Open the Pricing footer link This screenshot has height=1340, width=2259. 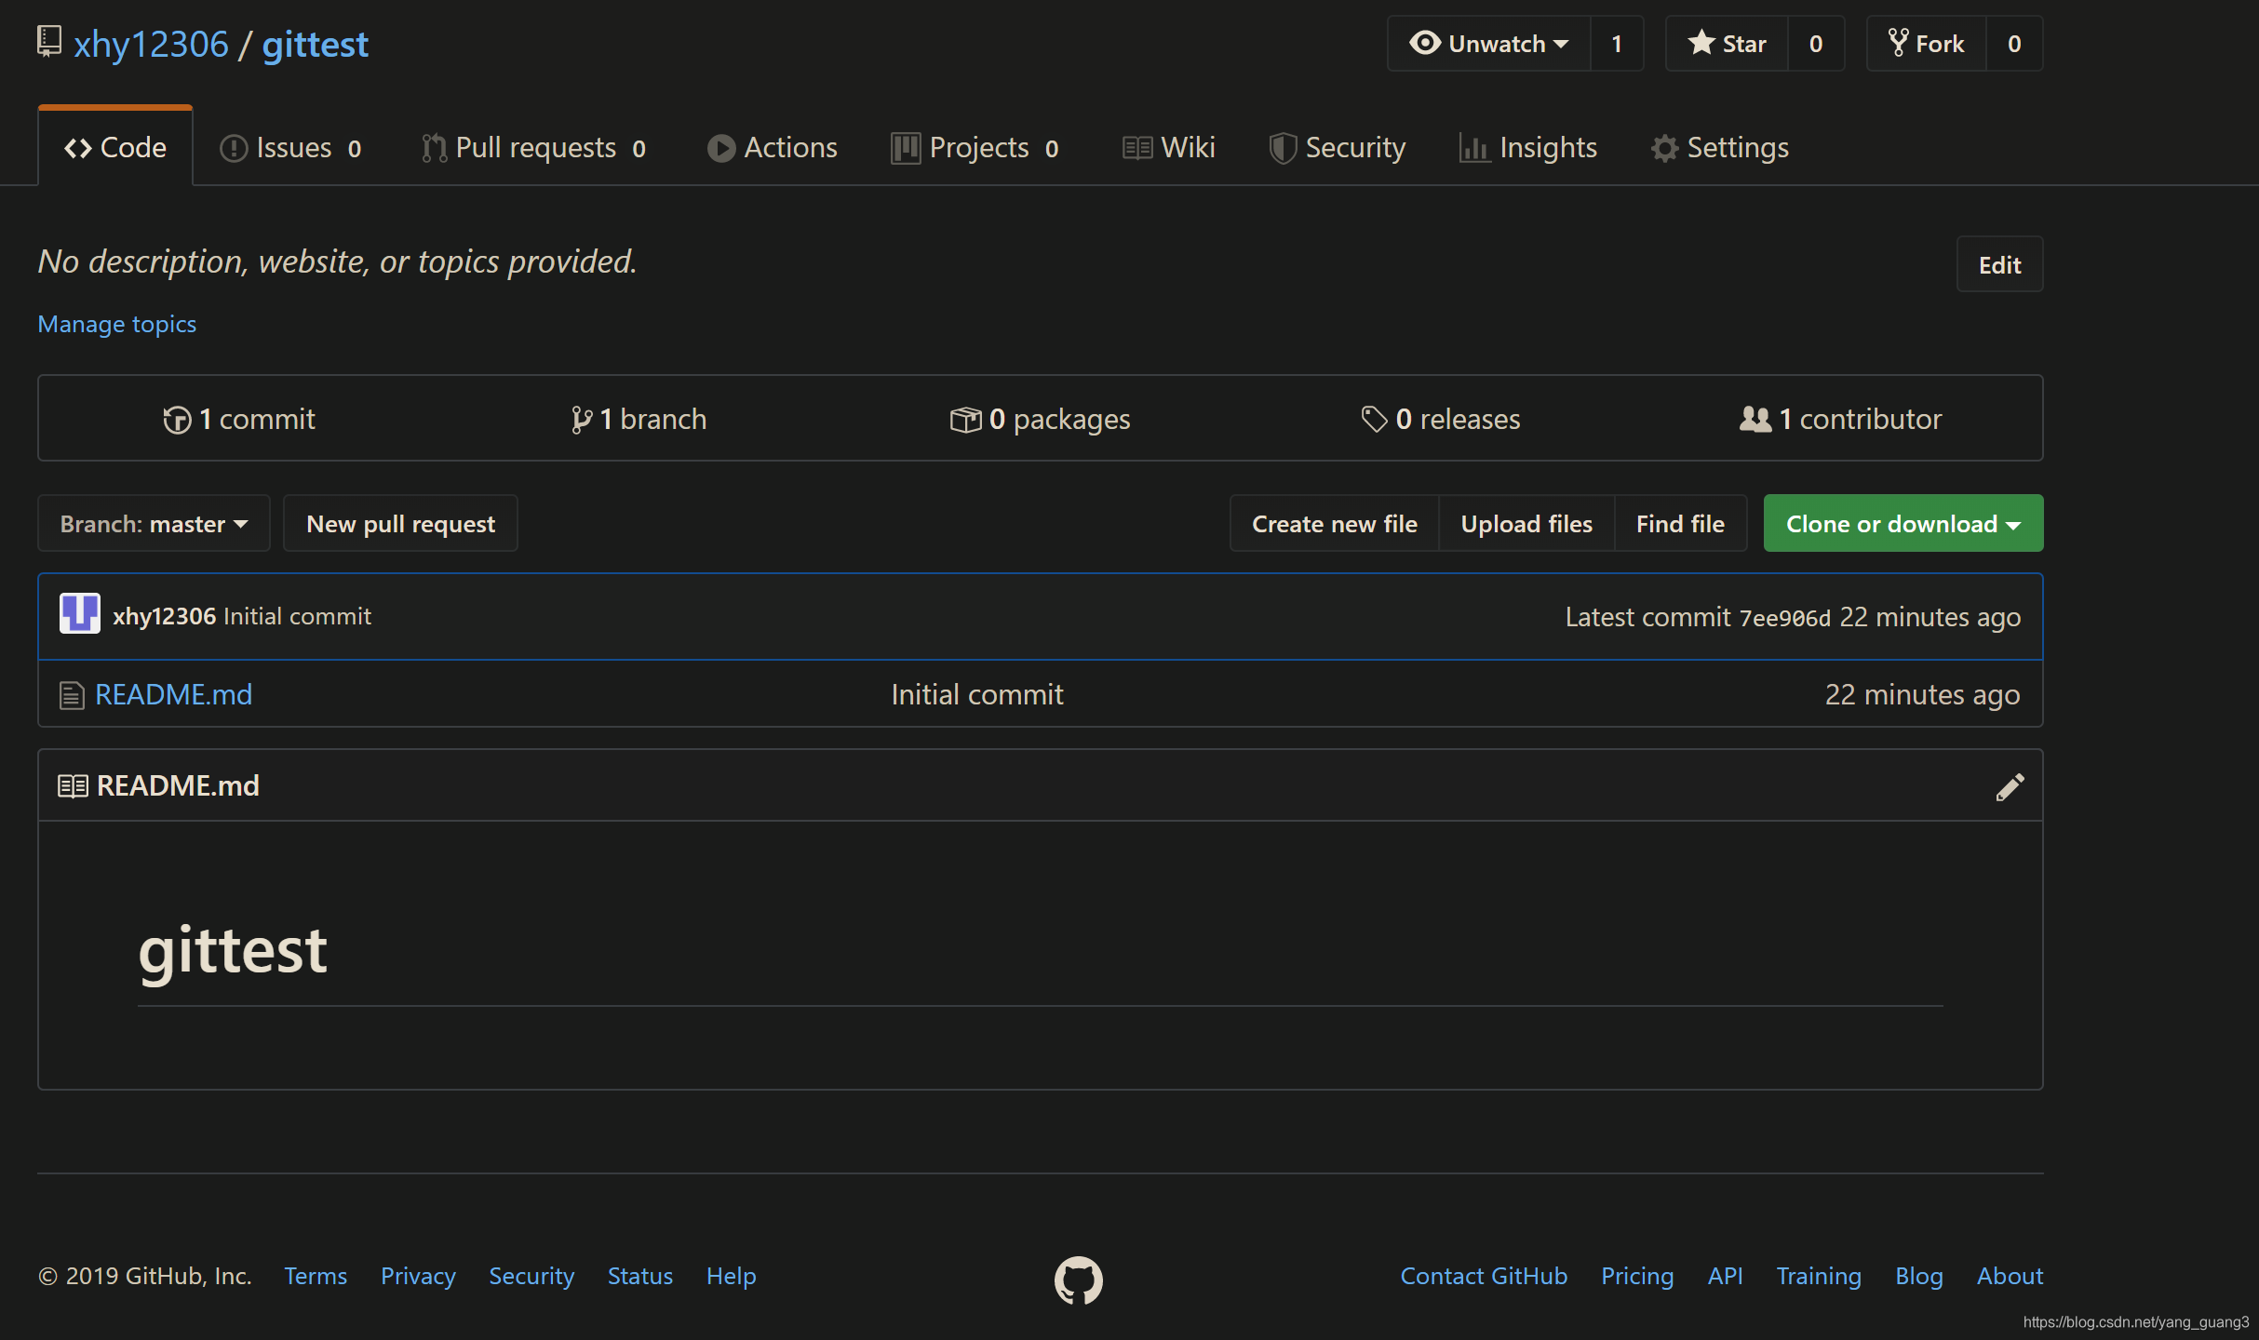[1637, 1276]
